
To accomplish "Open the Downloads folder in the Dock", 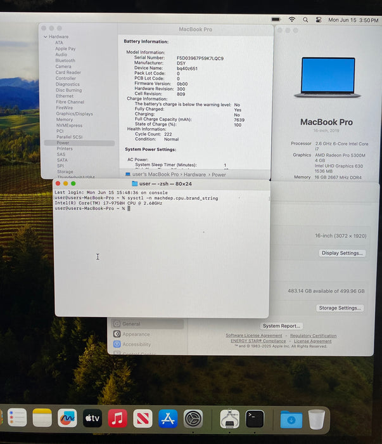I will [x=291, y=419].
